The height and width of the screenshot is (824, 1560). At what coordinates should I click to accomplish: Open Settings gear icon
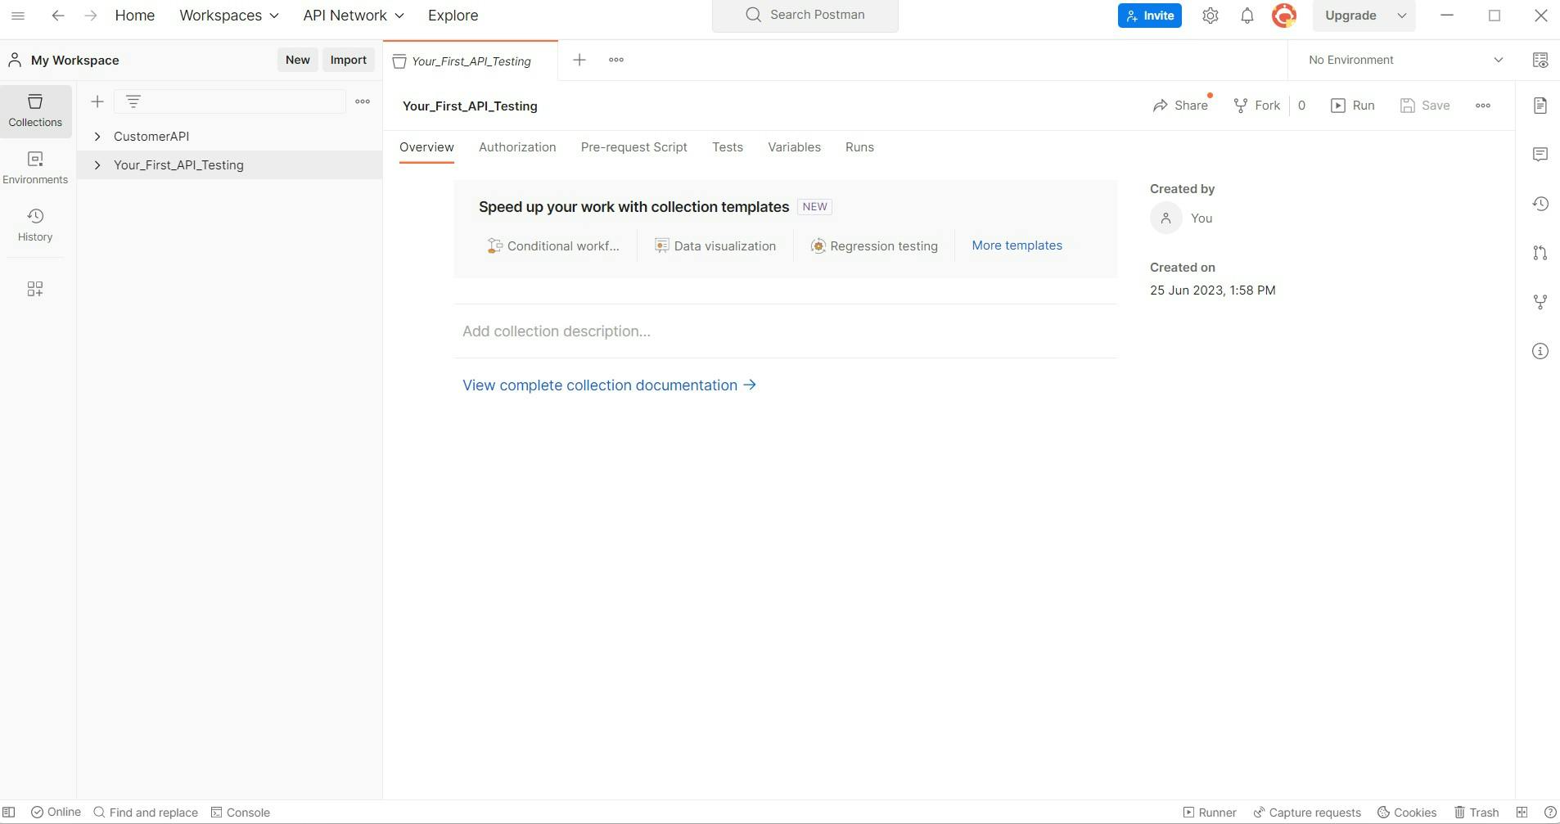pos(1211,16)
